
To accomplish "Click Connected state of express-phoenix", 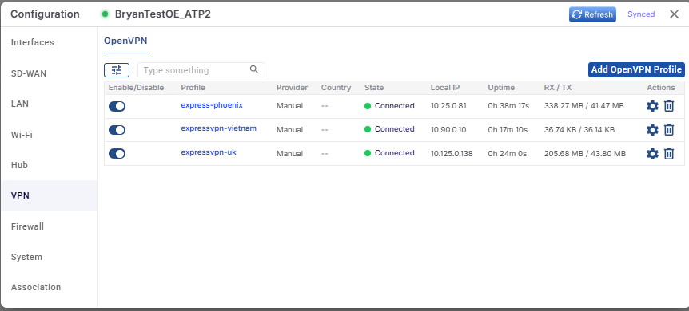I will tap(389, 106).
